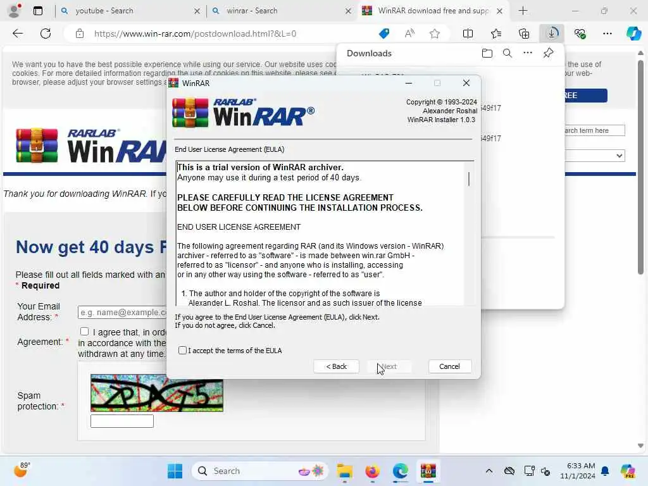Go back with the browser back arrow
Image resolution: width=648 pixels, height=486 pixels.
point(18,34)
